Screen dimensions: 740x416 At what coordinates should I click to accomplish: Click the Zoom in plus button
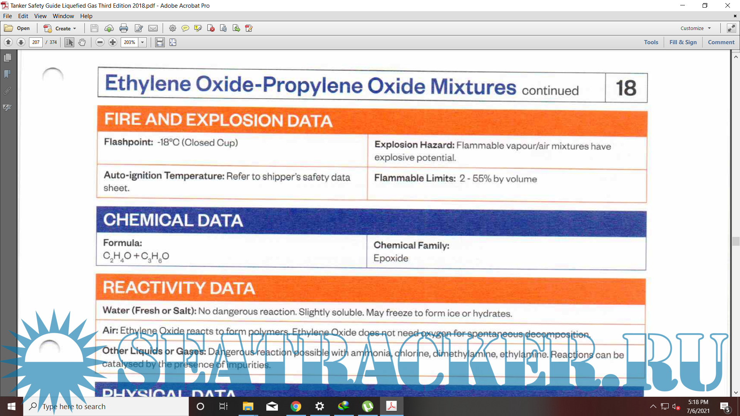(x=113, y=42)
